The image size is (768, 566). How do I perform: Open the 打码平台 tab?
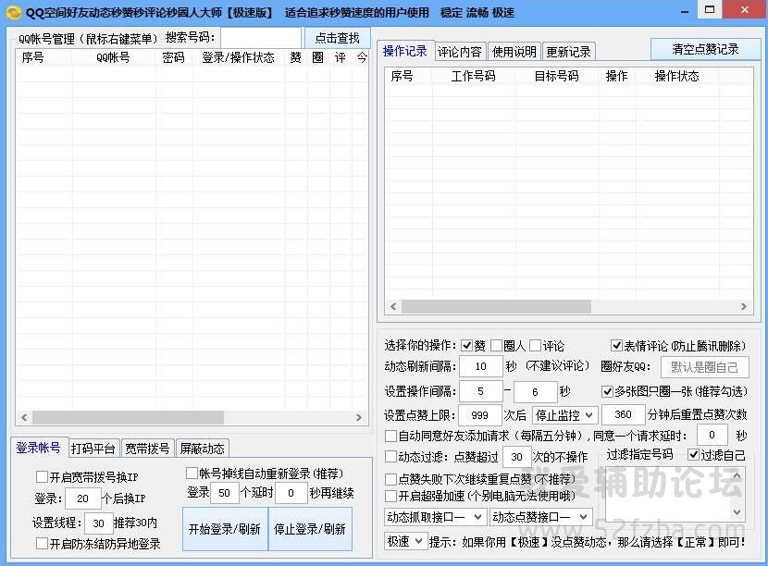coord(93,449)
